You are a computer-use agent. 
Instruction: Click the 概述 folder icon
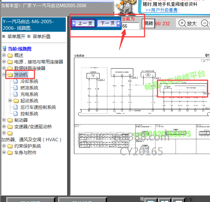point(10,55)
